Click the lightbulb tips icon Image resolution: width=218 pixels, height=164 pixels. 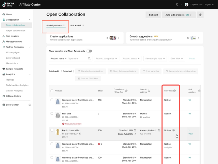(201, 15)
